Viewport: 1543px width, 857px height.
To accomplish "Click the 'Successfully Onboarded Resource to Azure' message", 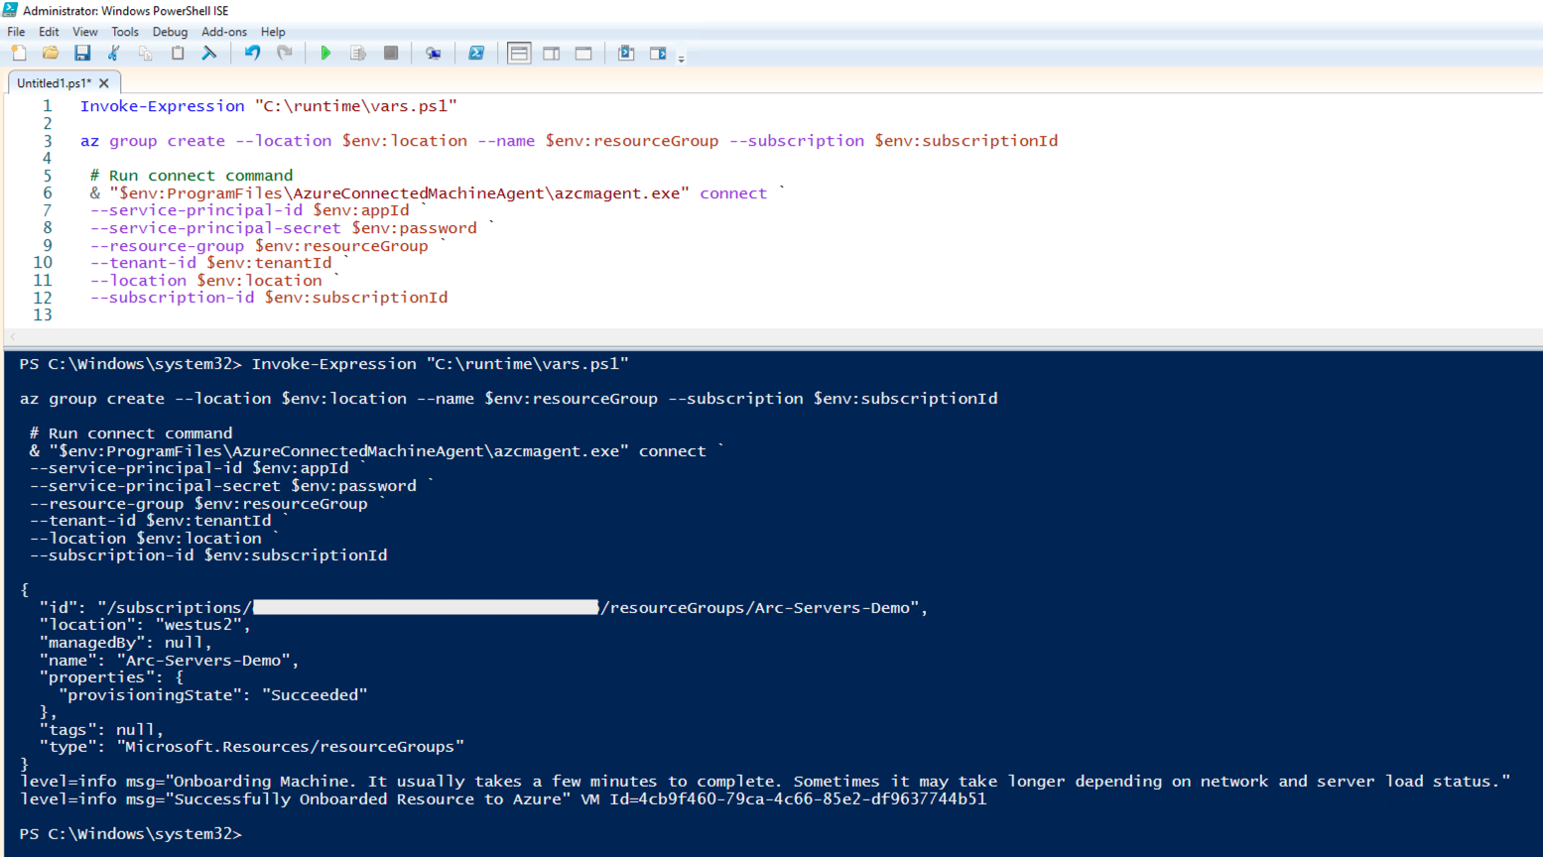I will [x=503, y=799].
